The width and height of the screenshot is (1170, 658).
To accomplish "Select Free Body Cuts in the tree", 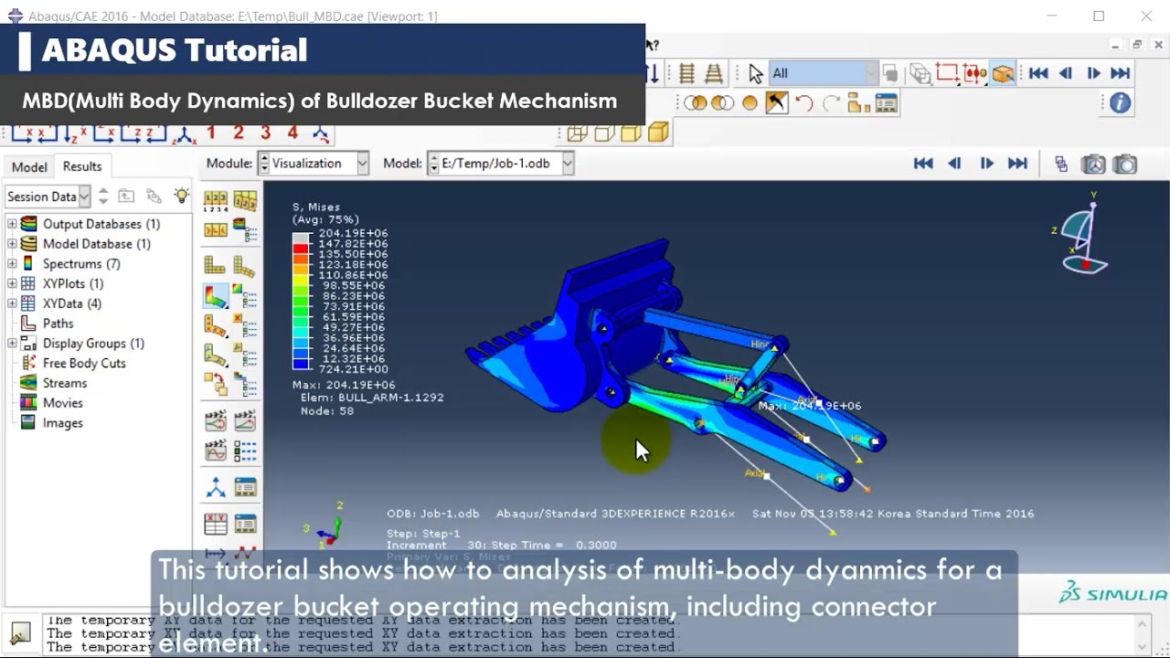I will click(x=84, y=364).
